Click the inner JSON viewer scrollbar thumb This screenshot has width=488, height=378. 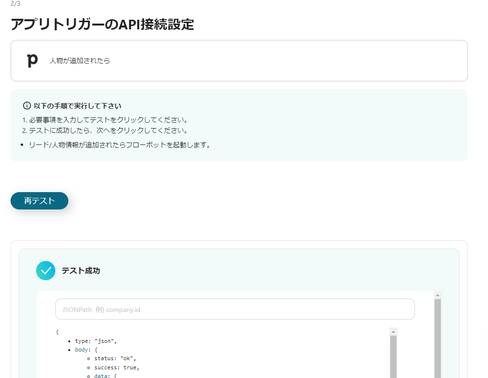point(393,357)
